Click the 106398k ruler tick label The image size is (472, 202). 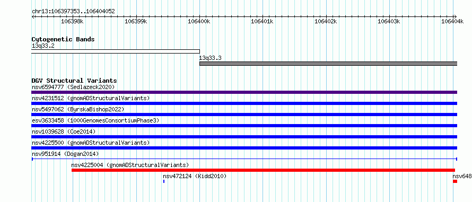[x=72, y=21]
